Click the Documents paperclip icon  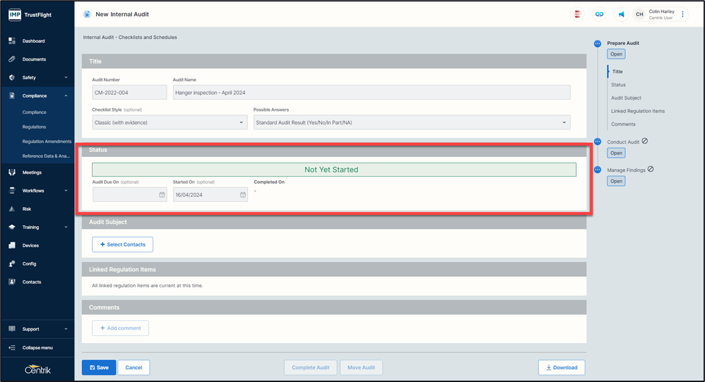[12, 59]
